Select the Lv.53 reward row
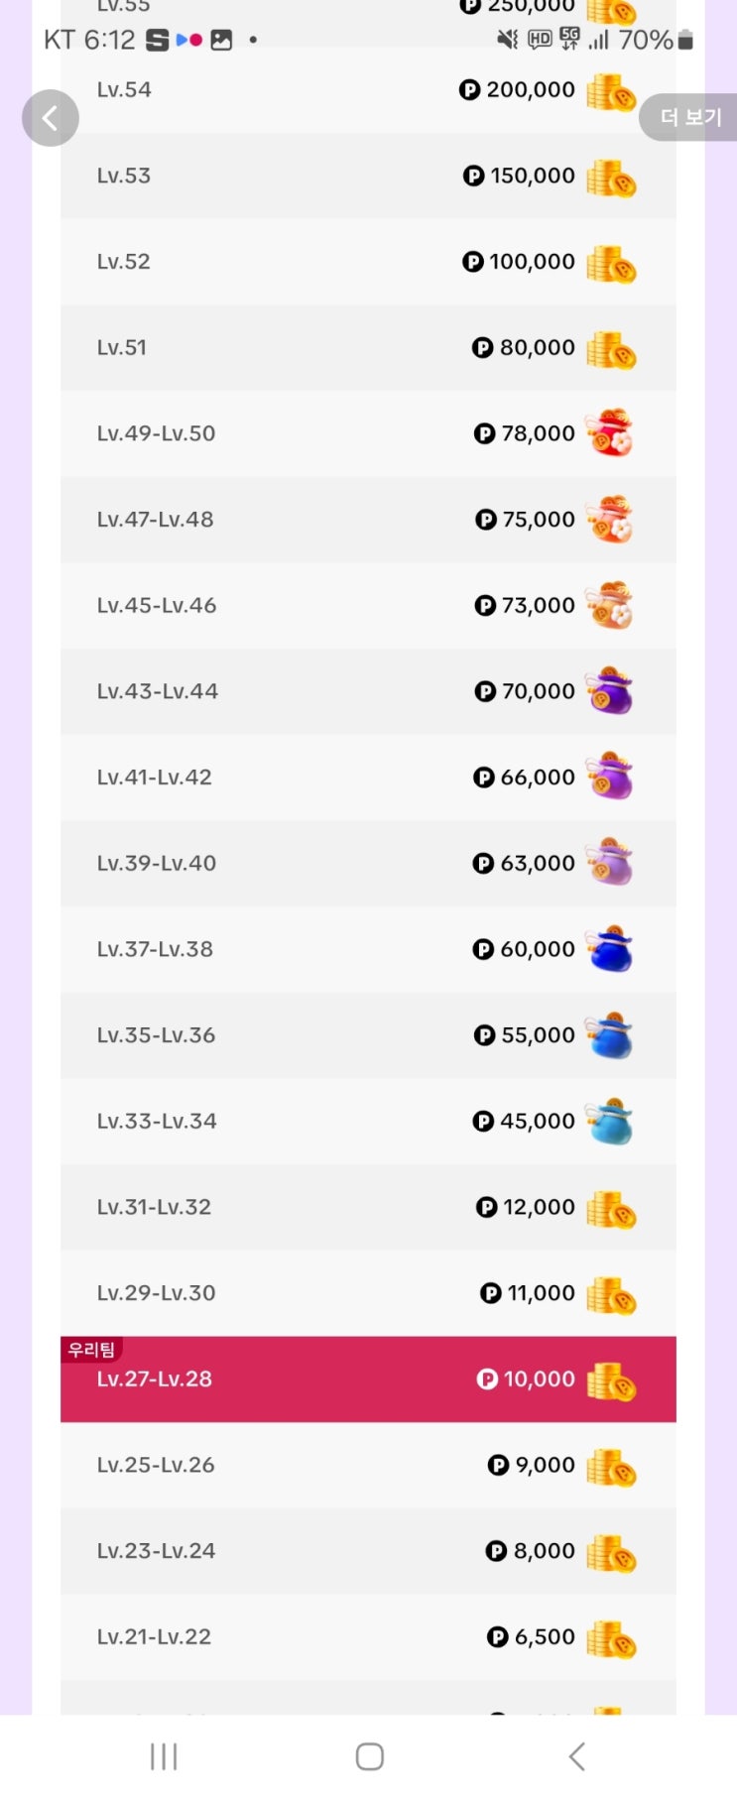Image resolution: width=737 pixels, height=1801 pixels. [368, 177]
